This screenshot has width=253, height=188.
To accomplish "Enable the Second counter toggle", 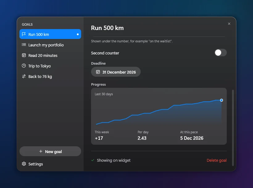I will 221,53.
